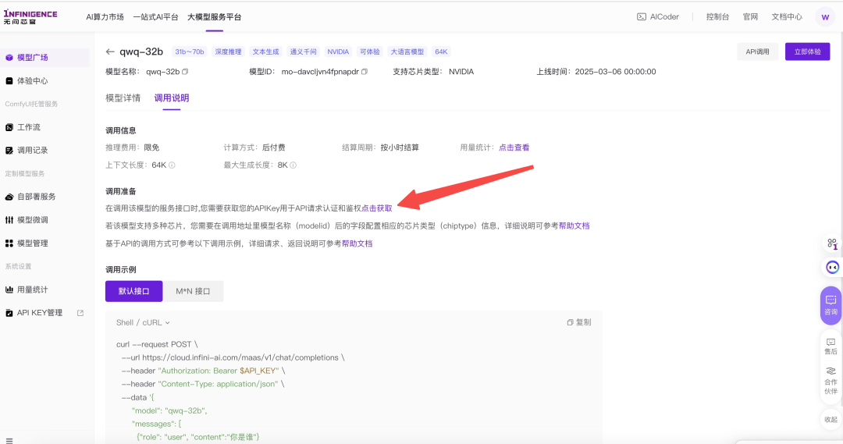
Task: Open 帮助文档 link in API example line
Action: [357, 243]
